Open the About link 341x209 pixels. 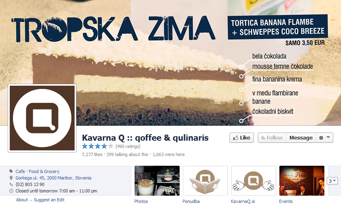pos(22,200)
